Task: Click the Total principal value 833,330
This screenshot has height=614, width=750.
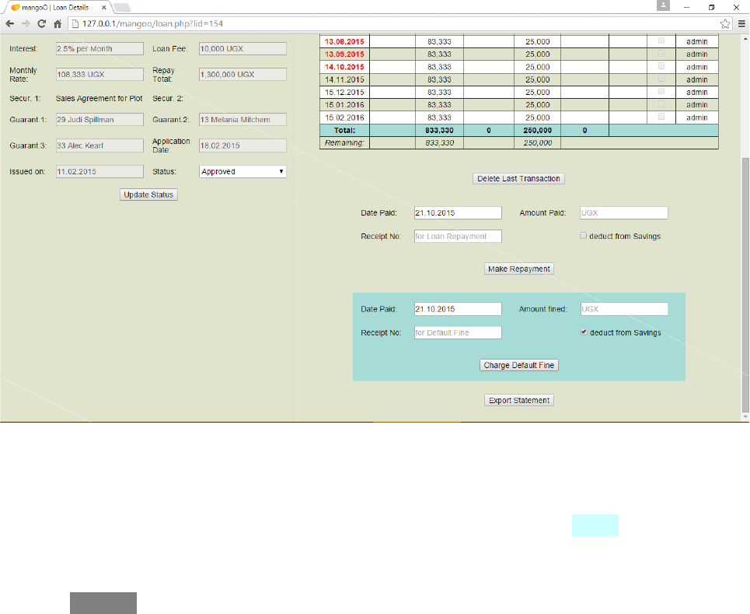Action: [x=439, y=130]
